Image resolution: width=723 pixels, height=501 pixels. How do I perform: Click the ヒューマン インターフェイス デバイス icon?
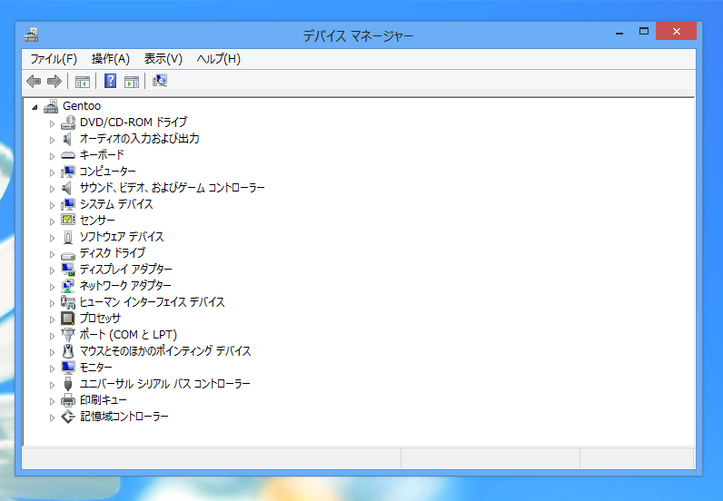(68, 302)
